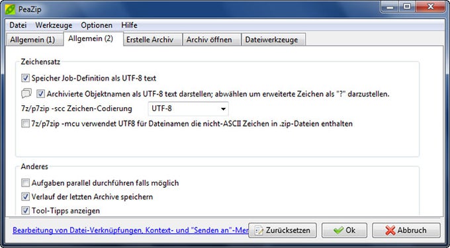
Task: Enable 7z/p7zip -mcu UTF8 Dateinamen checkbox
Action: 26,124
